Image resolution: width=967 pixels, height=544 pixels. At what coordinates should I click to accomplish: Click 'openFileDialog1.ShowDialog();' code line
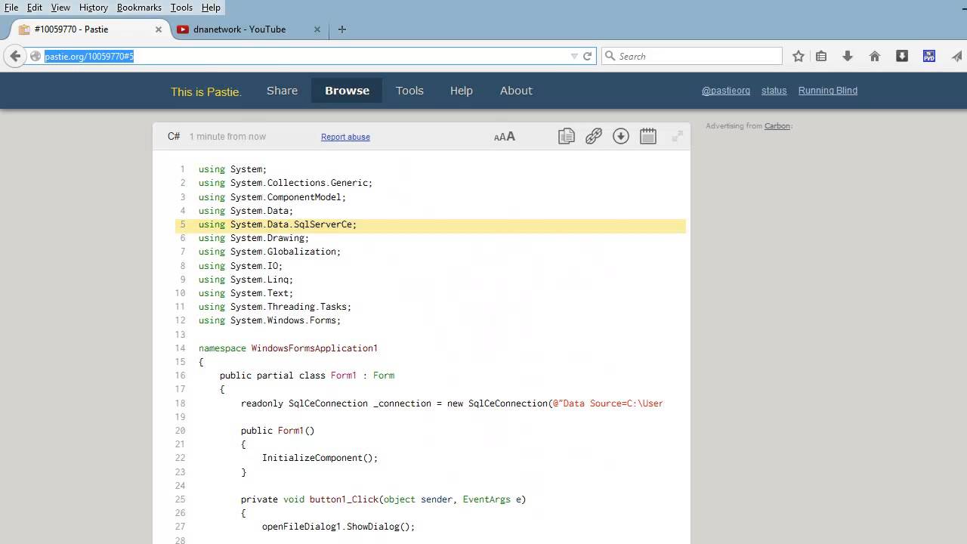pos(338,527)
